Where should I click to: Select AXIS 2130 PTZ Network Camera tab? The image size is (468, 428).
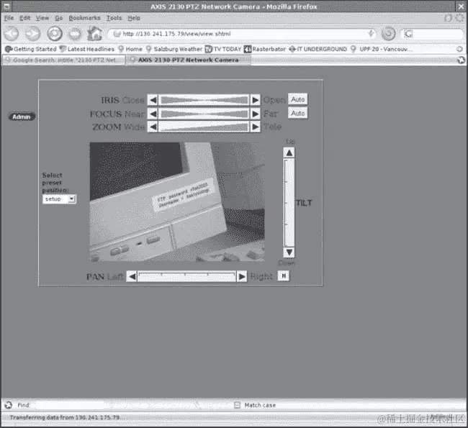189,60
